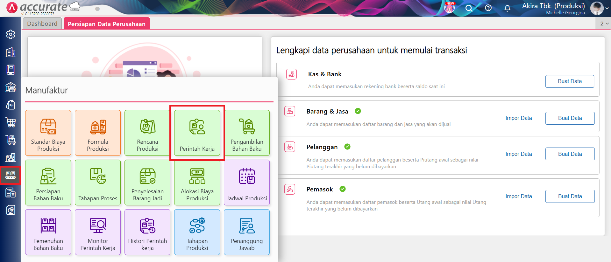Click the Manufaktur sidebar icon
Image resolution: width=611 pixels, height=262 pixels.
click(11, 175)
